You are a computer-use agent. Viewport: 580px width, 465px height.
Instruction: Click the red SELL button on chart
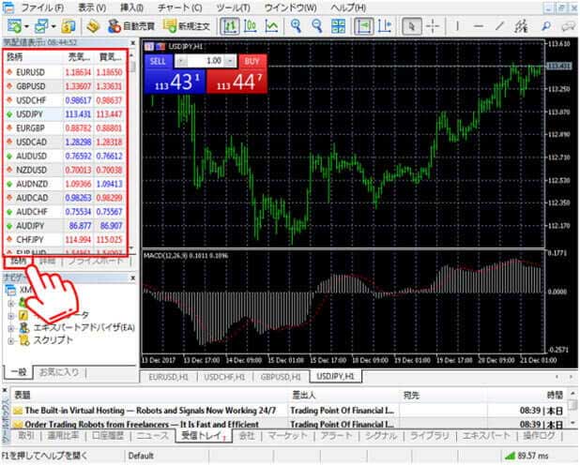tap(158, 59)
